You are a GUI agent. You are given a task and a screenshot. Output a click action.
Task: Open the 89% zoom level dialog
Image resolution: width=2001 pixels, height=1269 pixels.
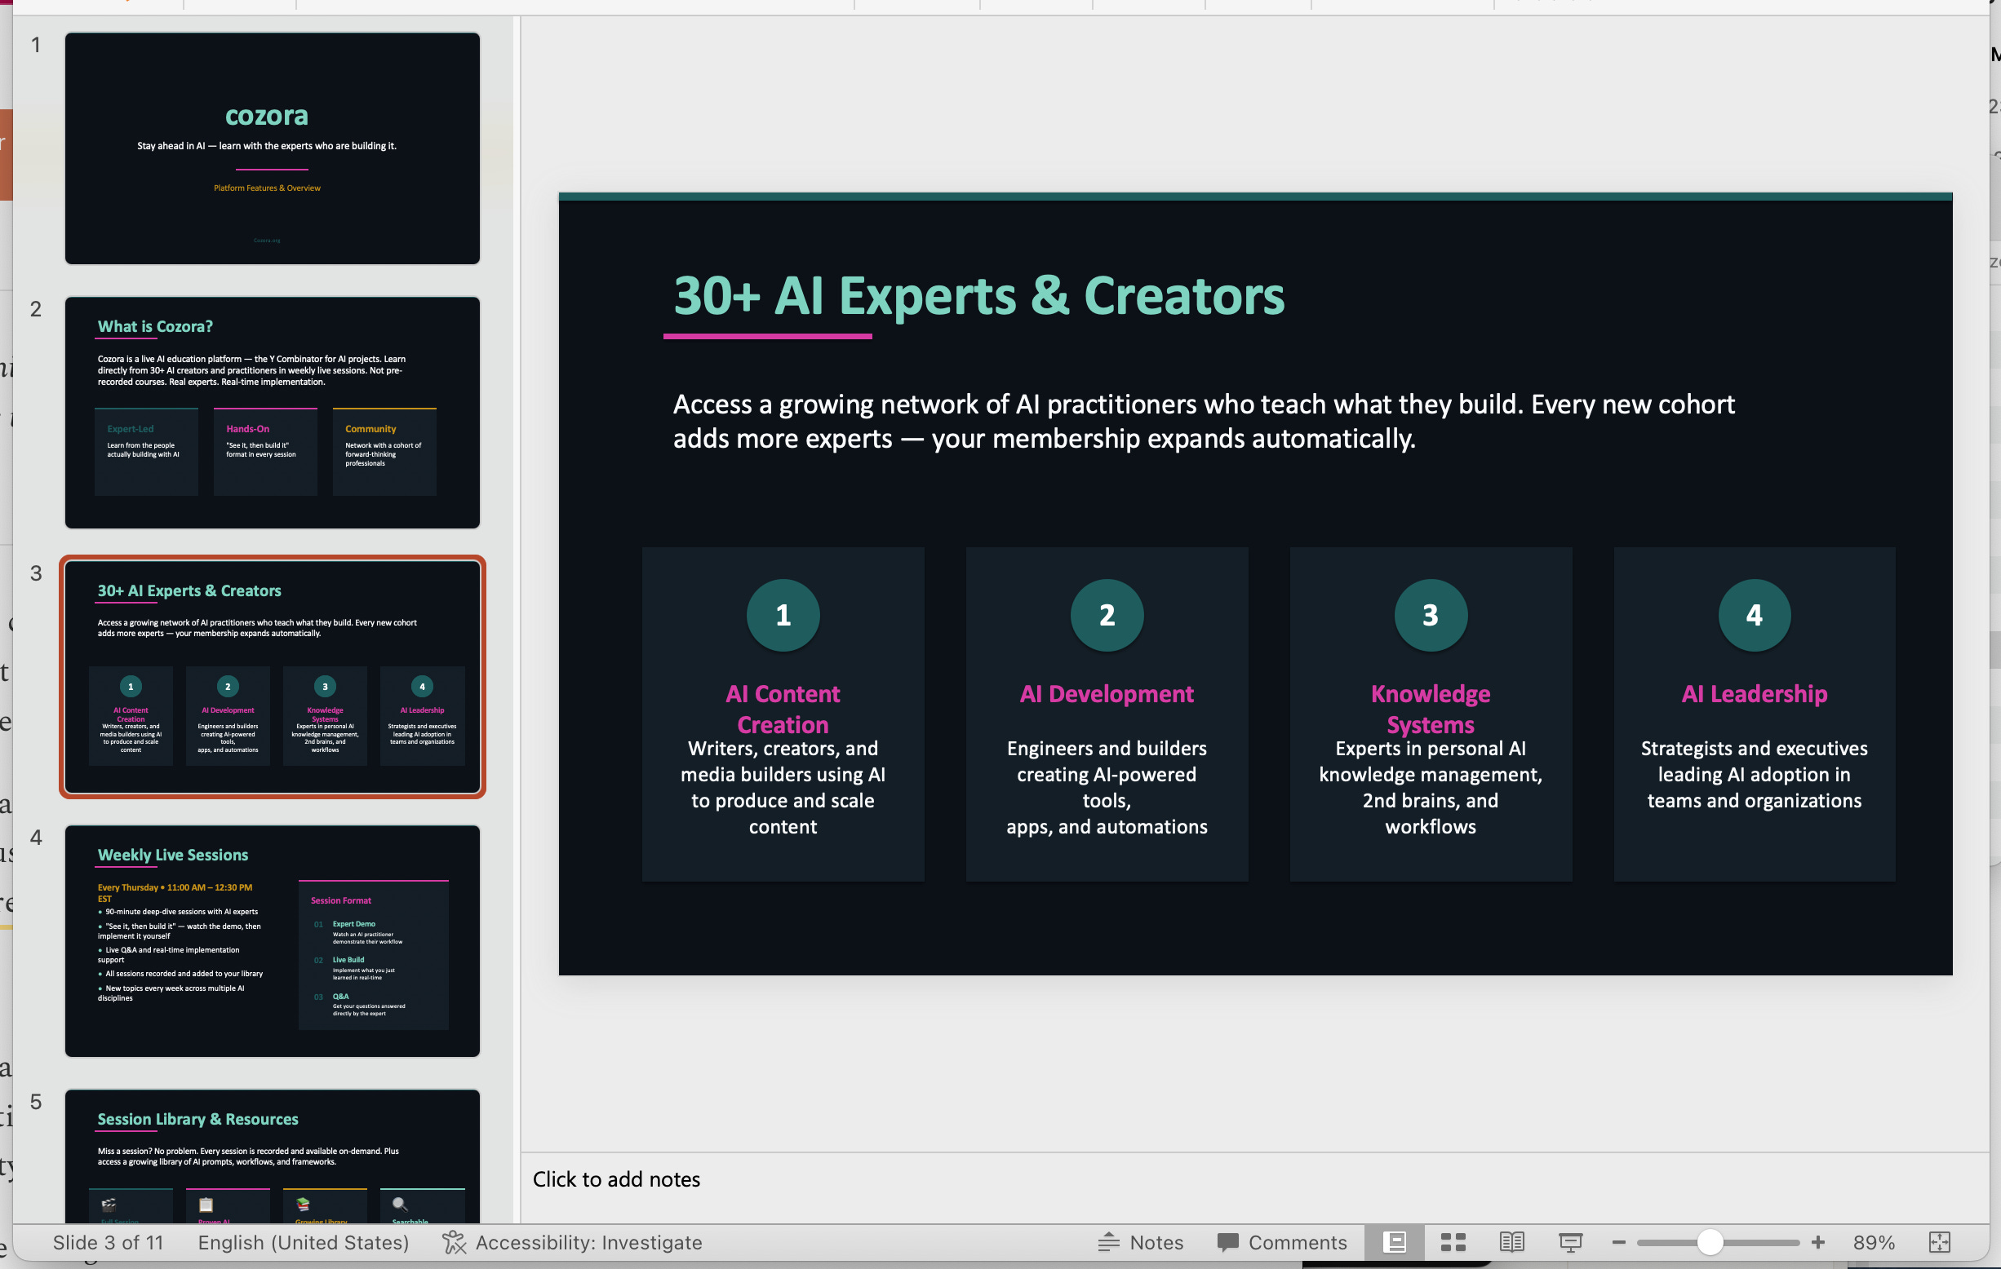pos(1873,1242)
